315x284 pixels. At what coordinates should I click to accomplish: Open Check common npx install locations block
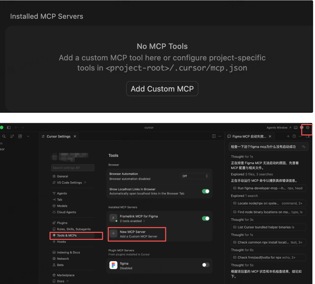pyautogui.click(x=268, y=242)
